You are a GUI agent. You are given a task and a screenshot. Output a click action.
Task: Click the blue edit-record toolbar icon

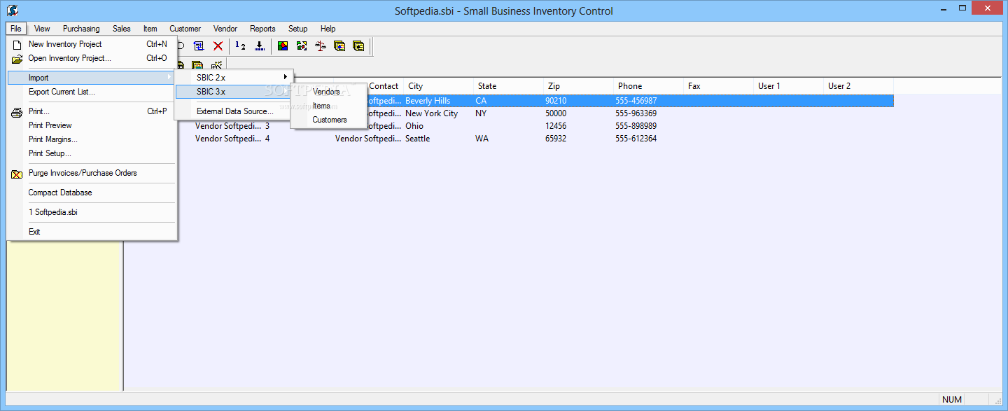click(x=199, y=46)
